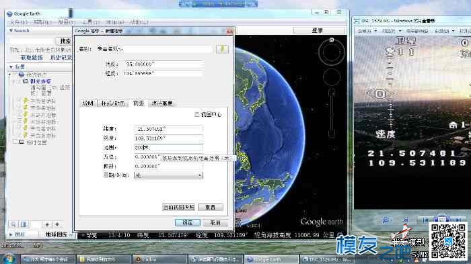The image size is (471, 264).
Task: Switch to Firefox taskbar button
Action: (x=159, y=259)
